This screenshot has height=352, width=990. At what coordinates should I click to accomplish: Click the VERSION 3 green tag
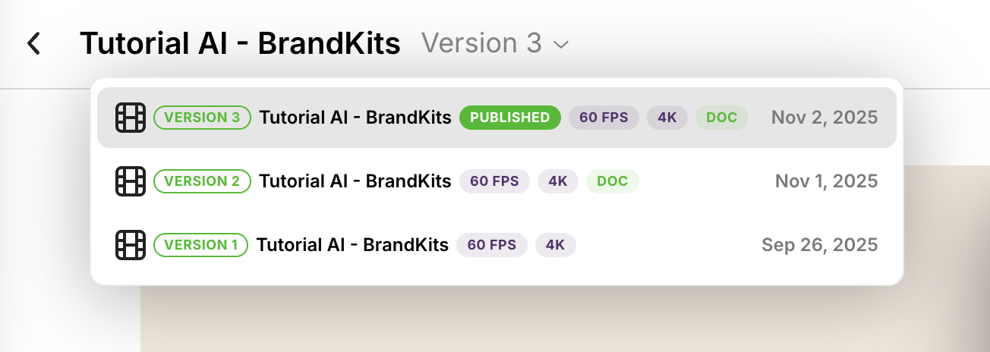[x=202, y=118]
